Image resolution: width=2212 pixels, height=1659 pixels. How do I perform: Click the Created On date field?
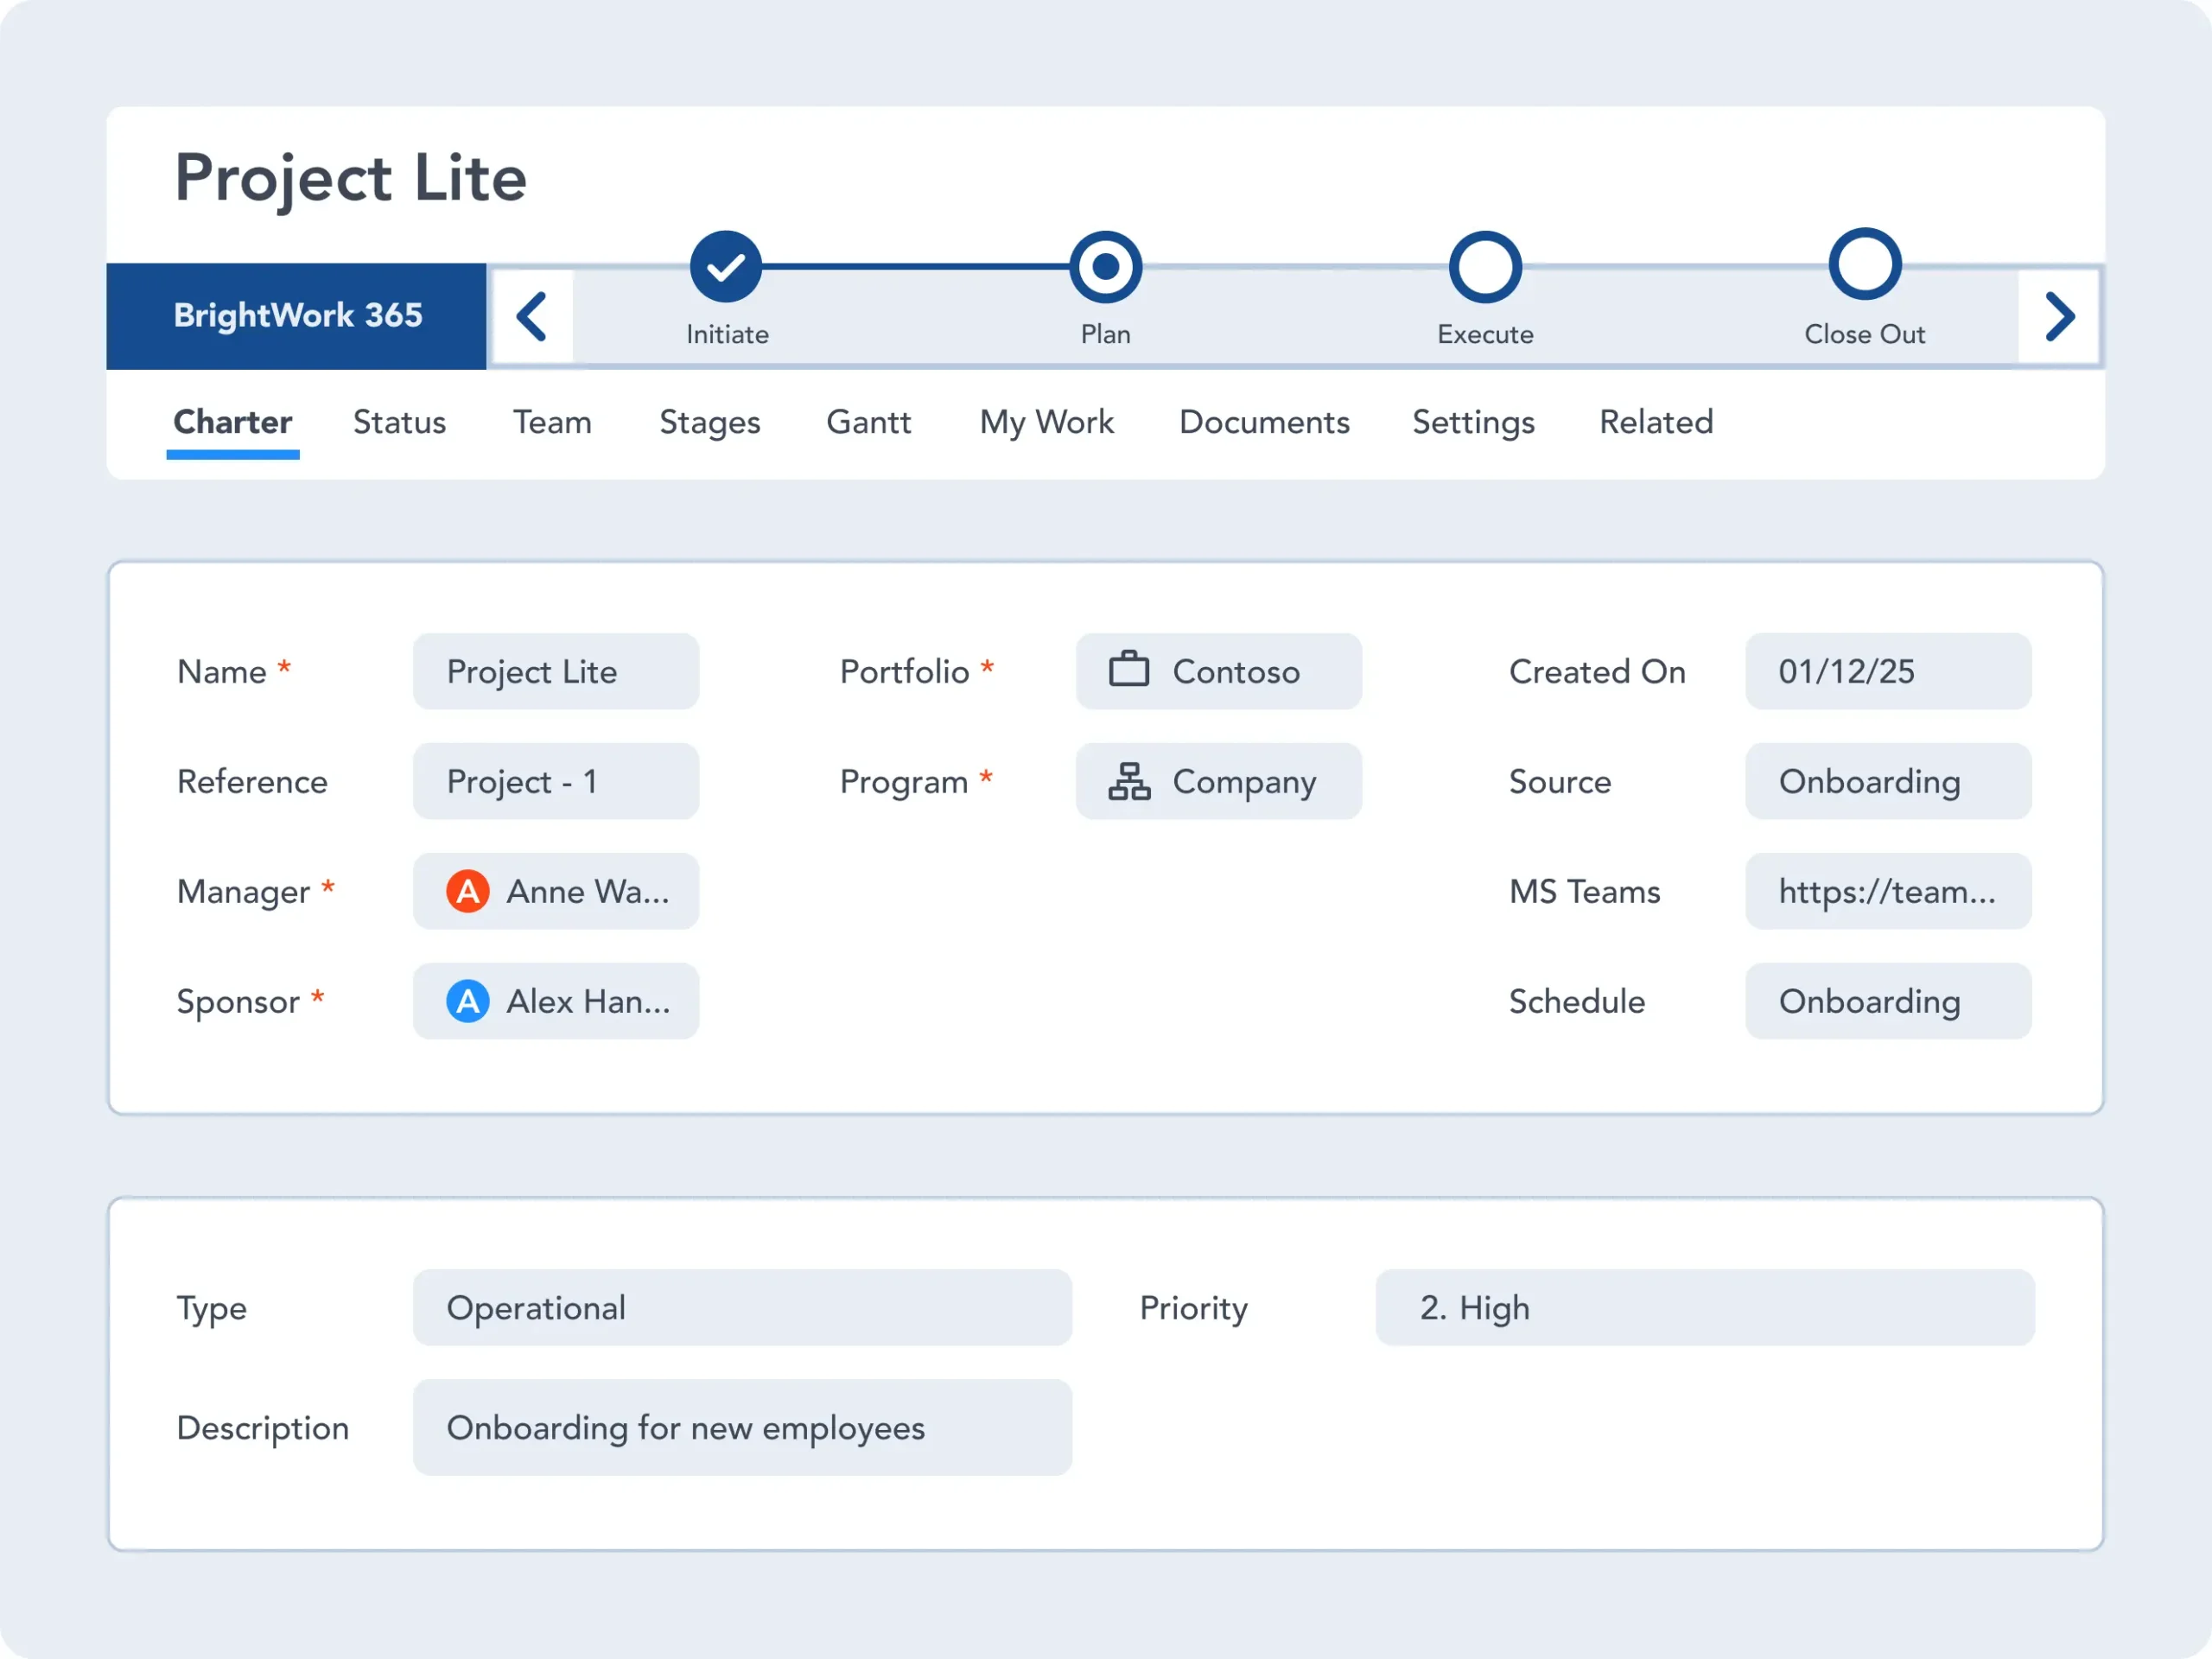click(1887, 671)
